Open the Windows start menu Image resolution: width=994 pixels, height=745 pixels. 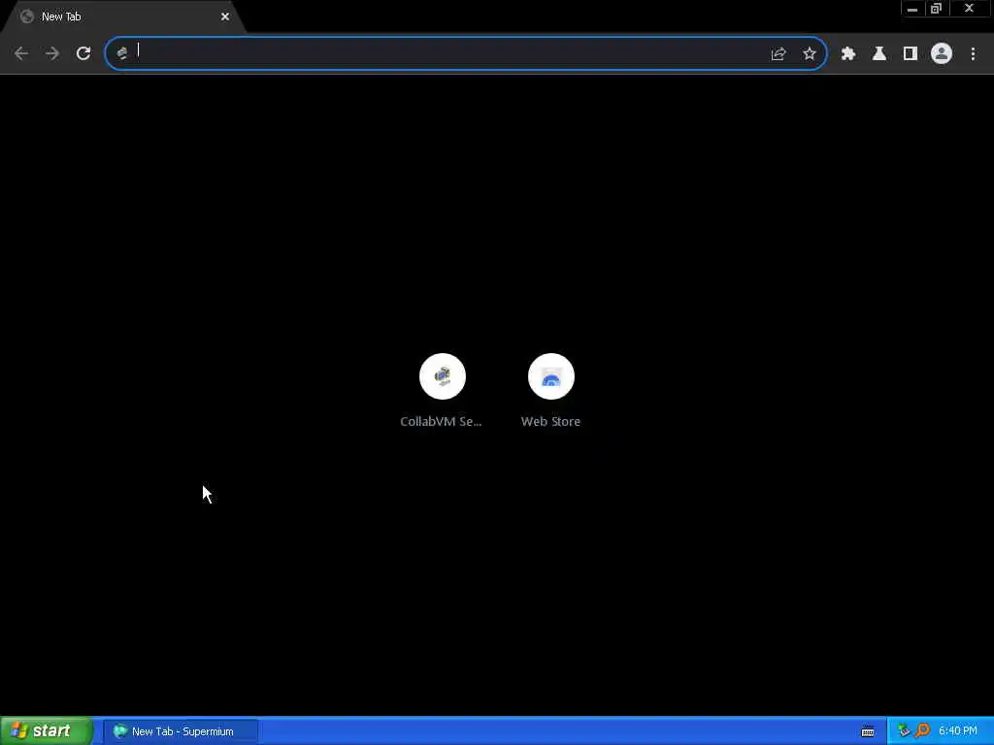click(47, 731)
